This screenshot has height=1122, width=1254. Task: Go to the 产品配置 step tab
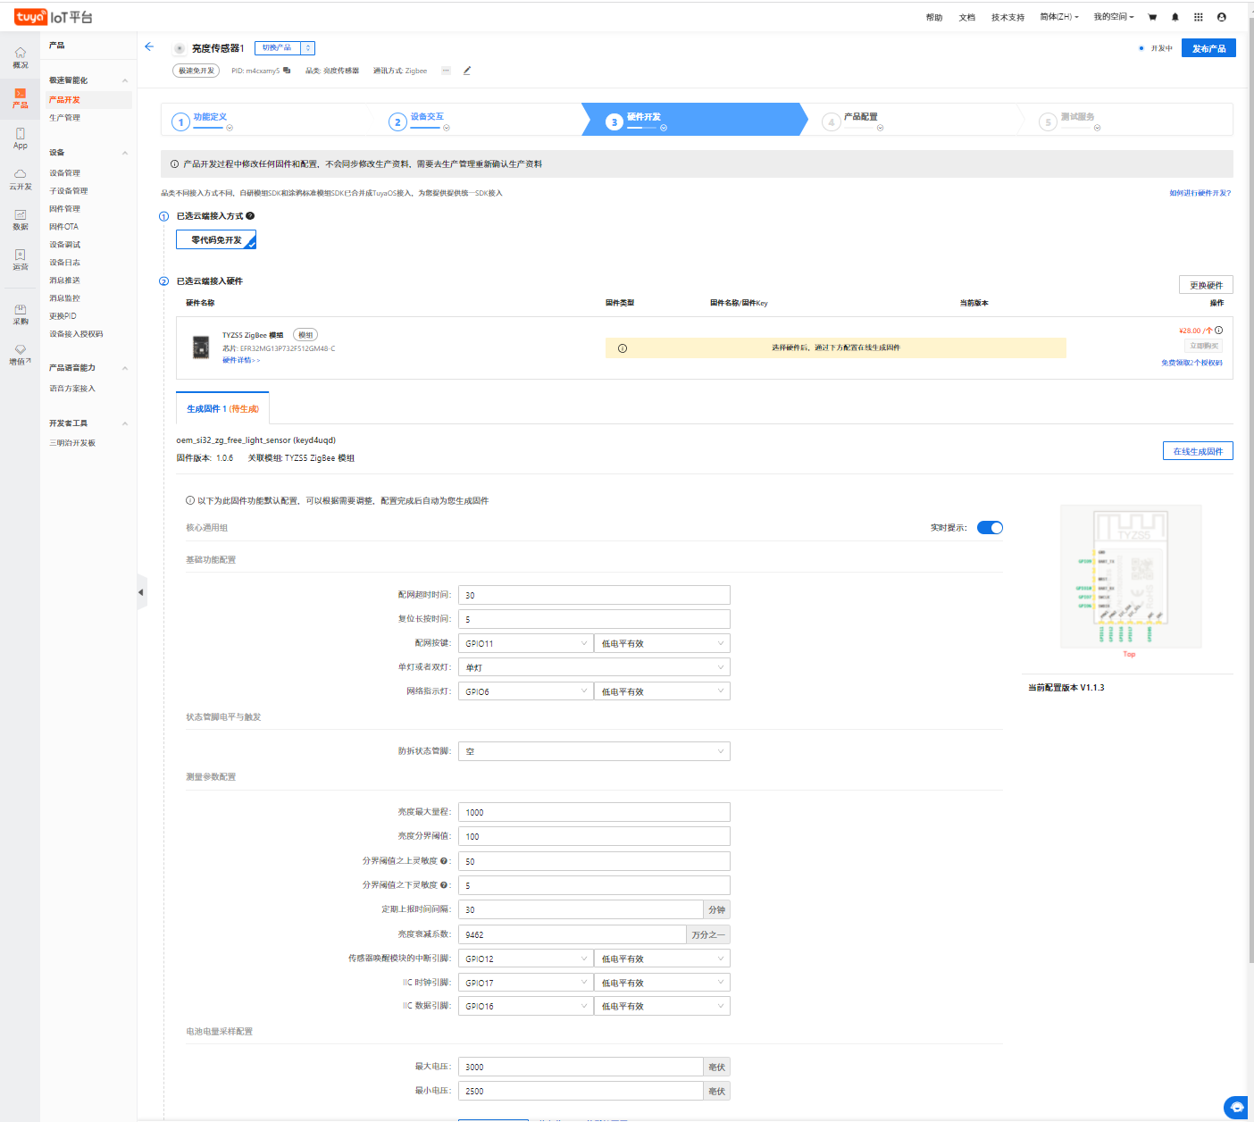click(861, 117)
